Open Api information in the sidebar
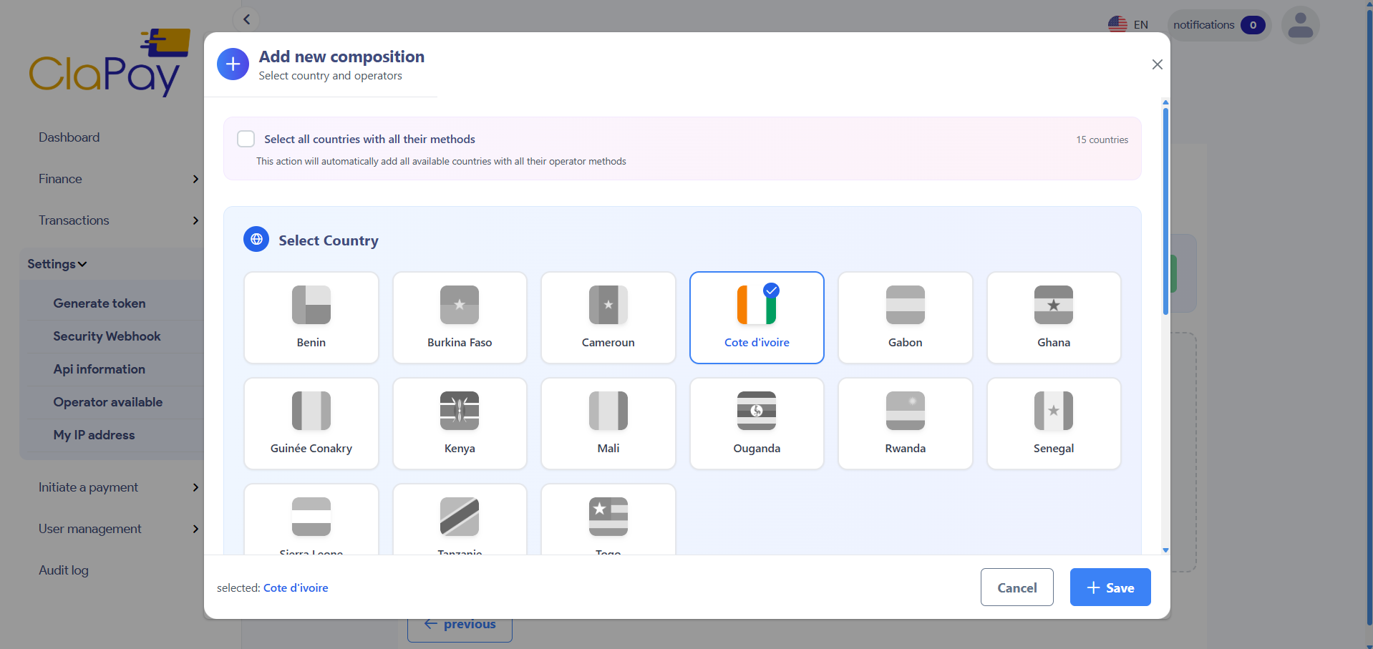 click(x=100, y=369)
